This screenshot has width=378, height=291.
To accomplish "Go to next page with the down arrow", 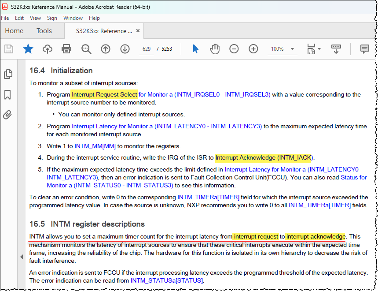I will tap(125, 49).
